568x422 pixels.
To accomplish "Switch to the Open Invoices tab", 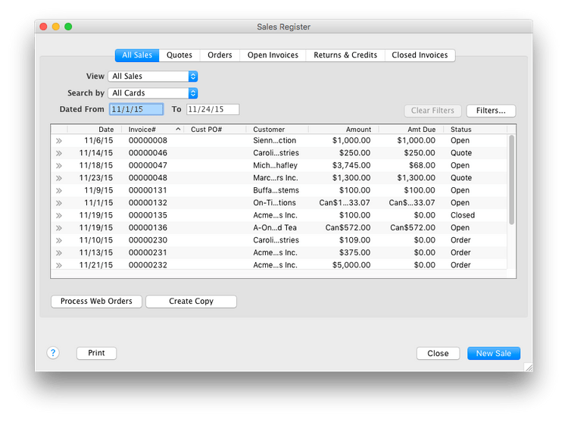I will pos(273,55).
